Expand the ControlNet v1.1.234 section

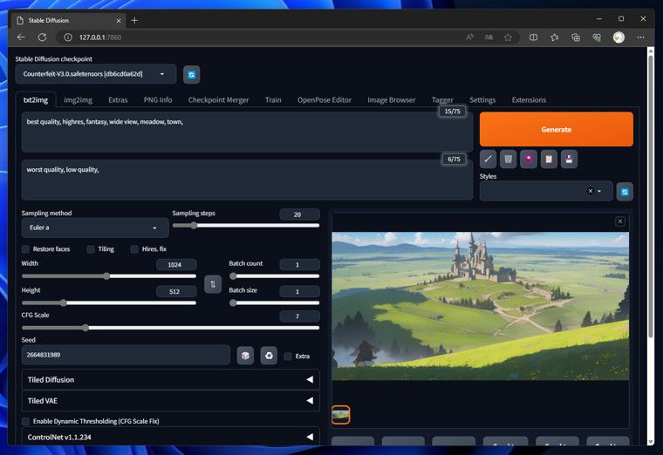pos(170,437)
